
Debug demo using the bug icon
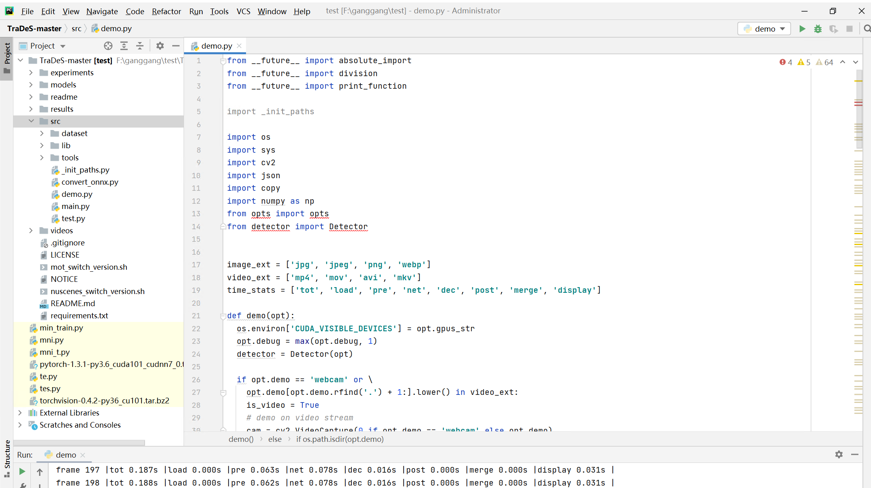pos(818,29)
